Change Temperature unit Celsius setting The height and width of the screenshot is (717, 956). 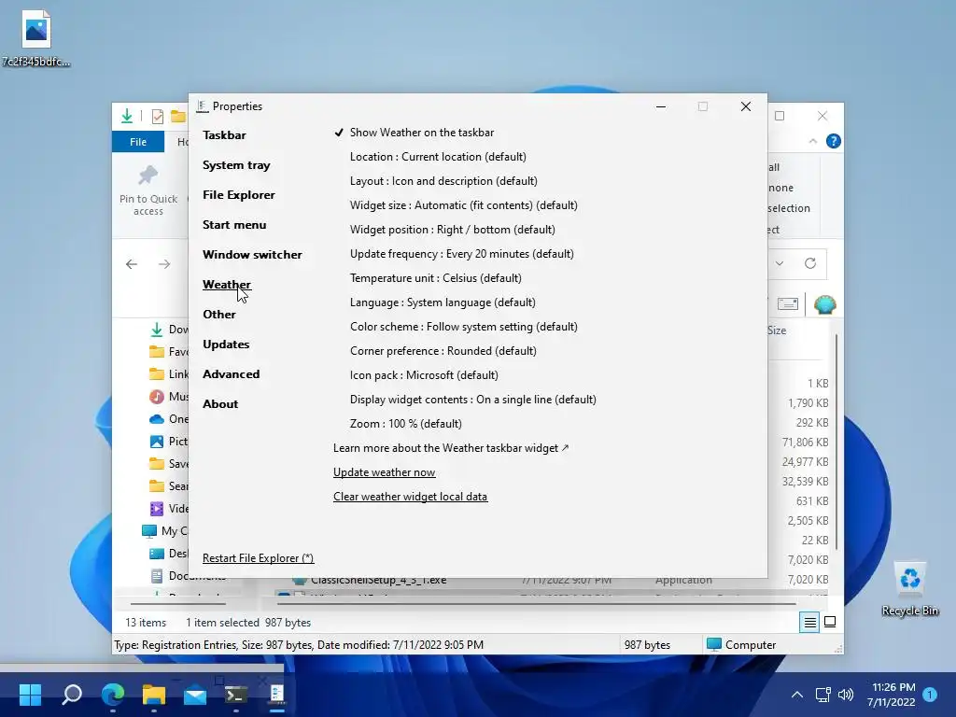click(x=435, y=278)
